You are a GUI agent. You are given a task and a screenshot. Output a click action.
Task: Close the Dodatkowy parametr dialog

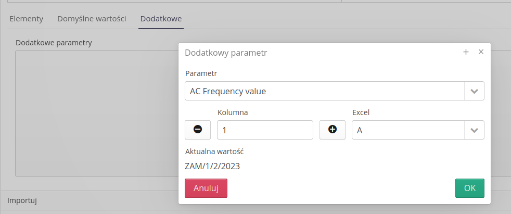[481, 52]
